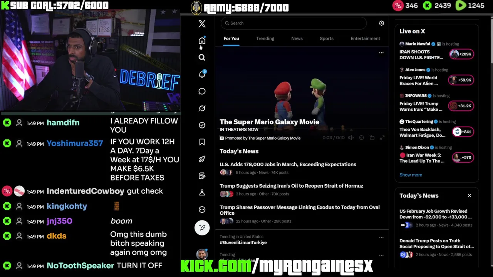This screenshot has width=493, height=277.
Task: Open Trump Shares Passover Message story
Action: tap(300, 210)
